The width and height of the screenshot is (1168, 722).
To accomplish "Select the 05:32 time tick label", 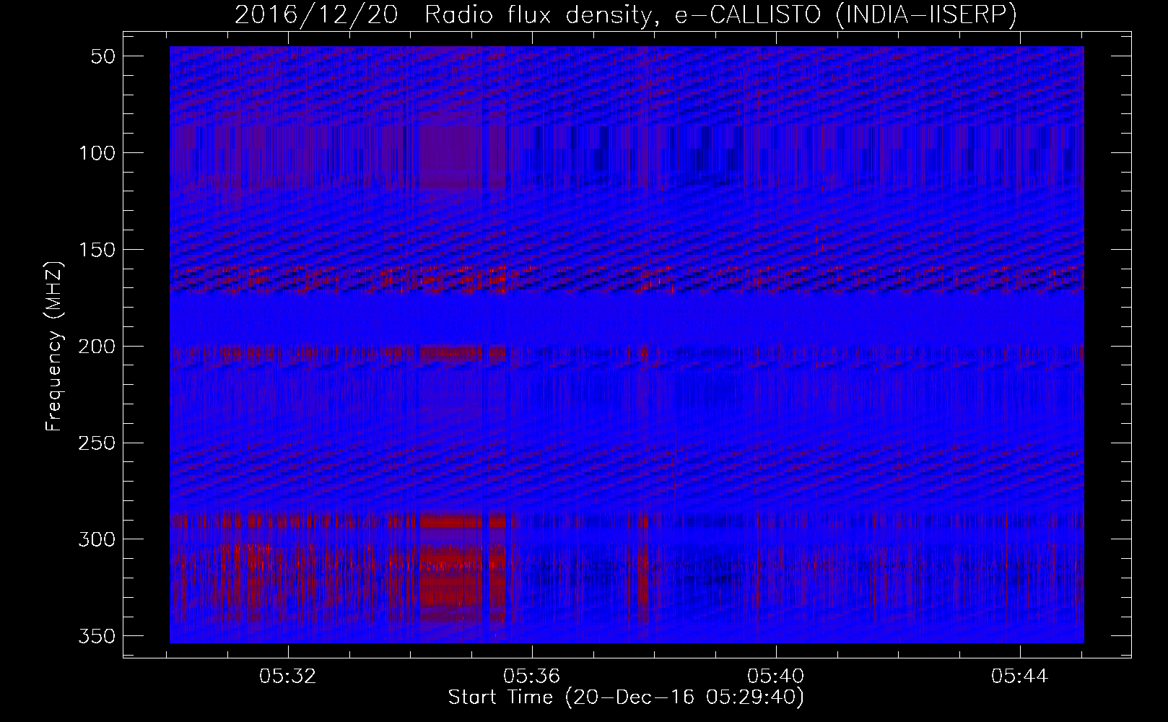I will click(x=289, y=677).
